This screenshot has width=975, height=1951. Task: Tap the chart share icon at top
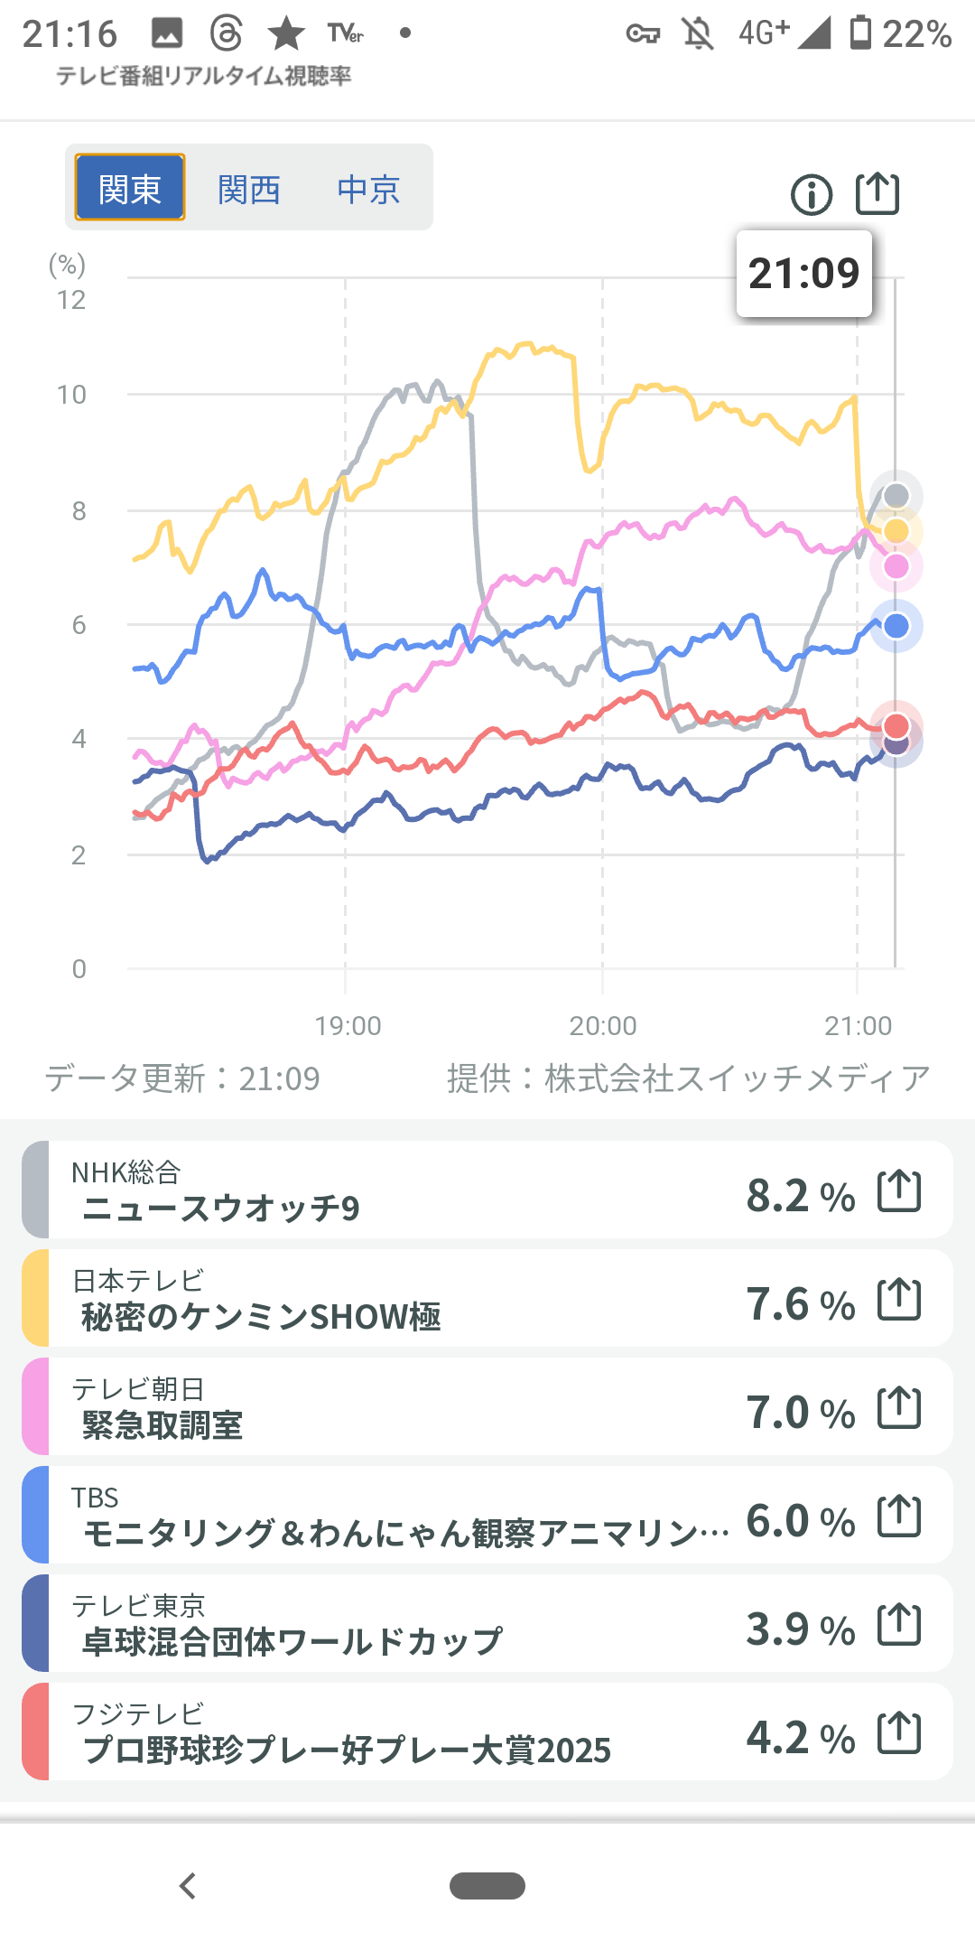[x=877, y=193]
